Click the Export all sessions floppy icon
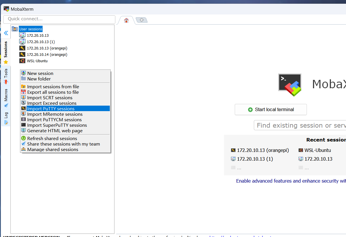Viewport: 346px width, 237px height. coord(23,92)
